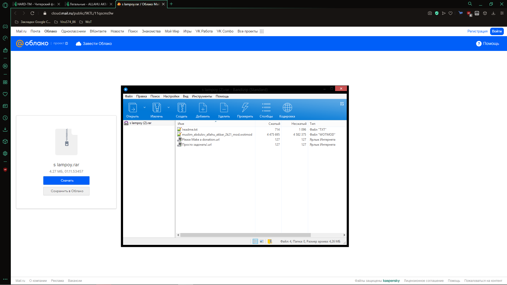
Task: Click the Добавить add-file icon
Action: pyautogui.click(x=203, y=108)
